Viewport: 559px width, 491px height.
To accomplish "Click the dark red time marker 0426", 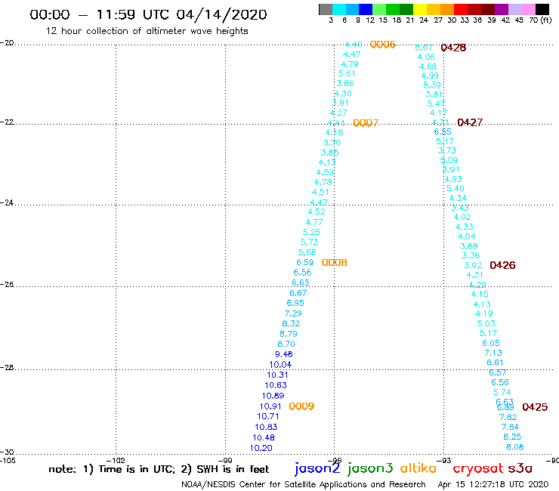I will tap(502, 265).
